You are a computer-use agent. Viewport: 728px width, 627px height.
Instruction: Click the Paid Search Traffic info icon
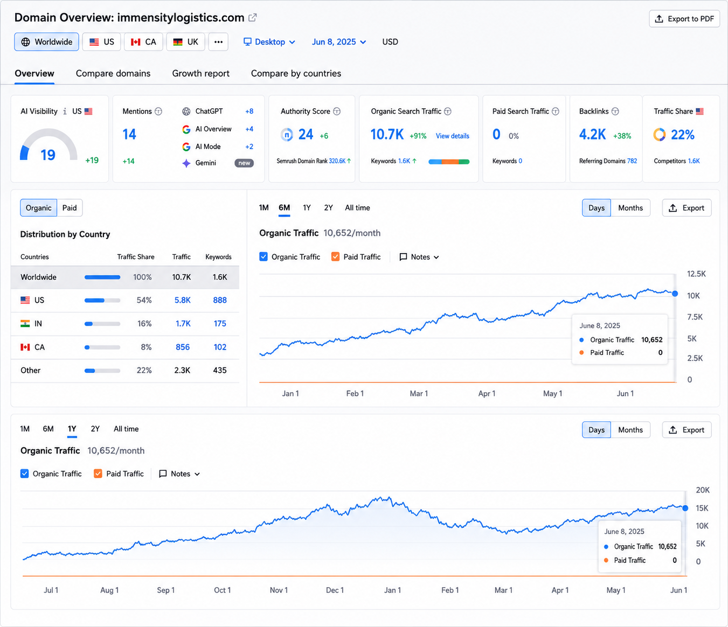[556, 112]
